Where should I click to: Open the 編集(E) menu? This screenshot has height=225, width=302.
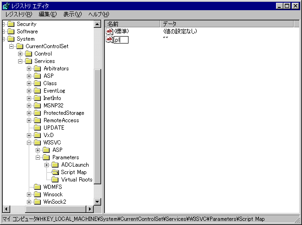pyautogui.click(x=48, y=14)
